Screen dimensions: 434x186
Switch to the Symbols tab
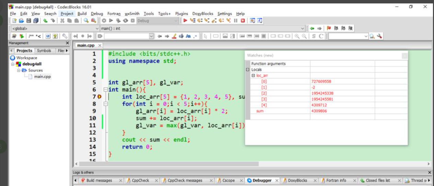tap(44, 51)
